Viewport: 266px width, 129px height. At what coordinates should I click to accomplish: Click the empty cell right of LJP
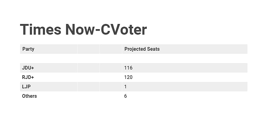click(89, 87)
